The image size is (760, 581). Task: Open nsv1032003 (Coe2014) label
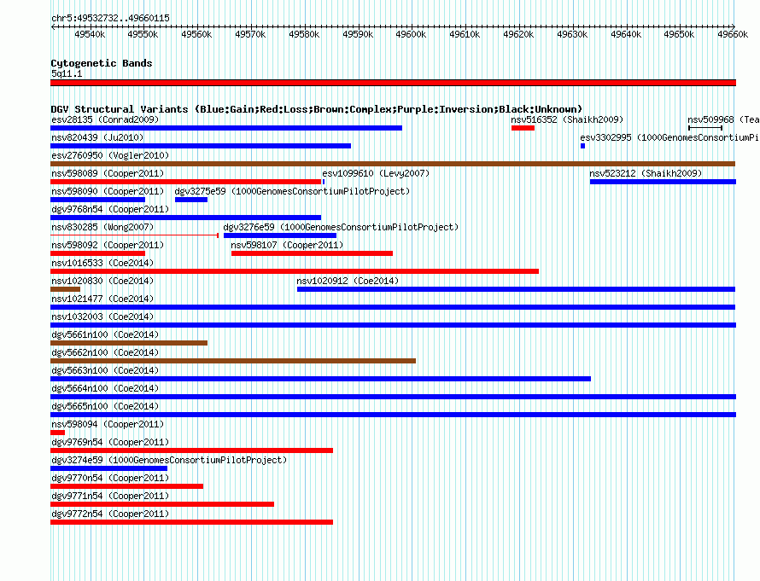[x=102, y=317]
